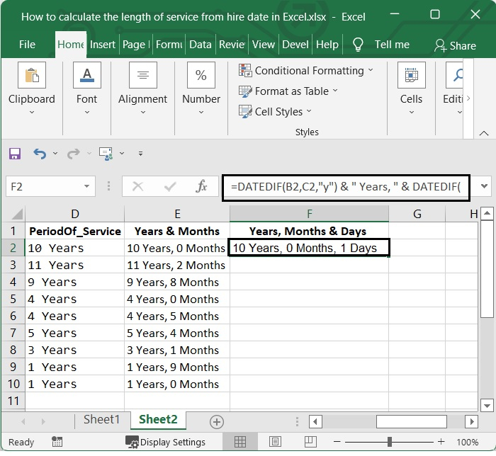Switch to Normal view in status bar
Viewport: 496px width, 456px height.
(240, 443)
